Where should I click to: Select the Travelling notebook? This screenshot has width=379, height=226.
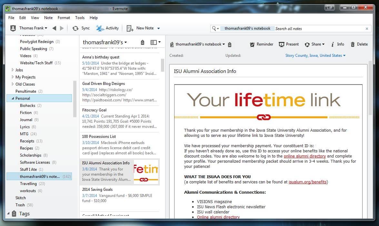tap(28, 184)
